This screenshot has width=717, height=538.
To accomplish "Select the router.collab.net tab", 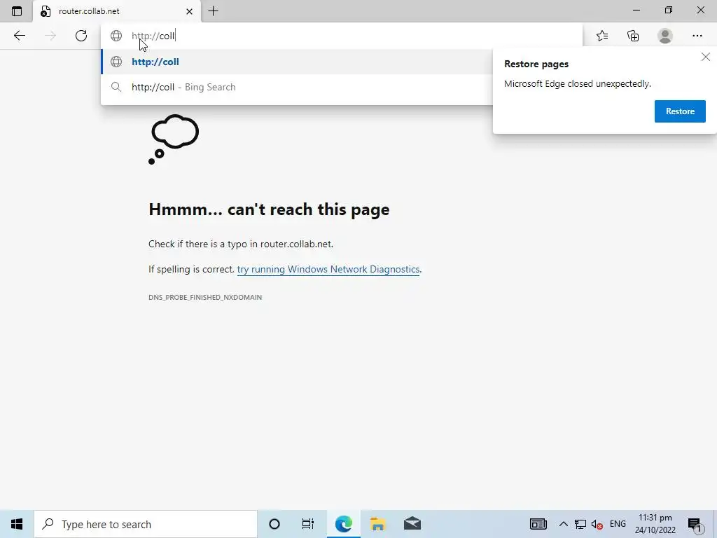I will 117,11.
